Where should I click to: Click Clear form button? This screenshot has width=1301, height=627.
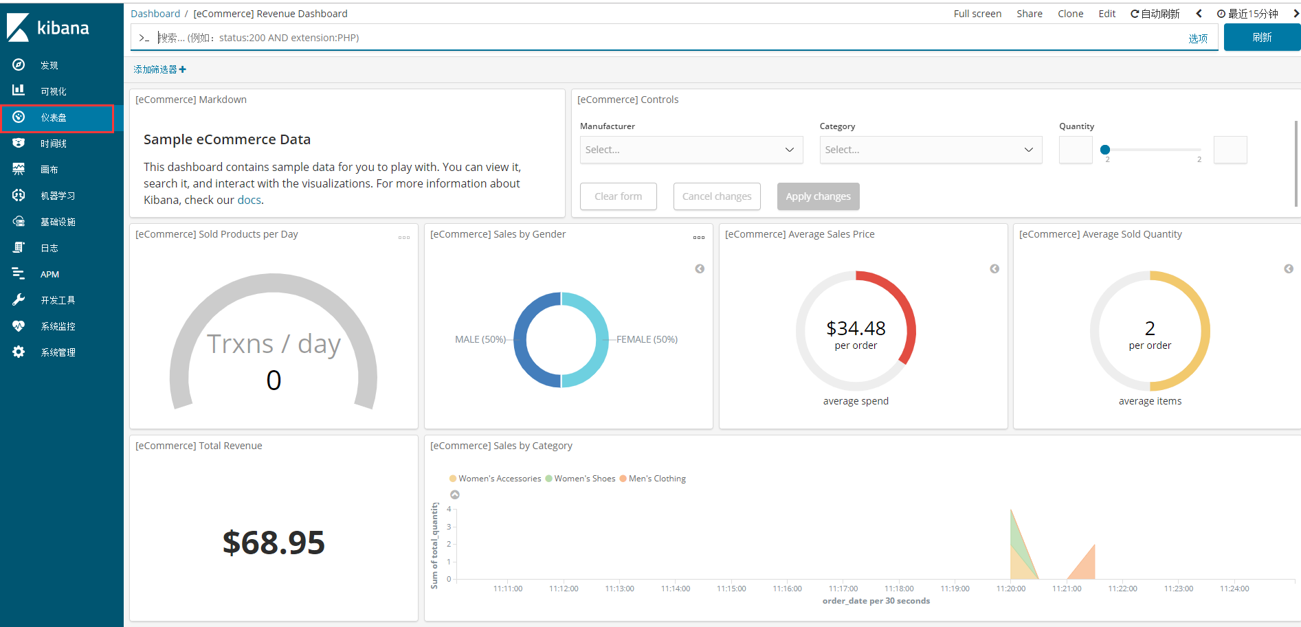coord(618,196)
